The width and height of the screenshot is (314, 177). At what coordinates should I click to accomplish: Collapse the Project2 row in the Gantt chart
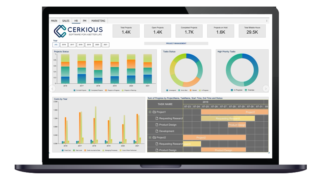[x=150, y=137]
